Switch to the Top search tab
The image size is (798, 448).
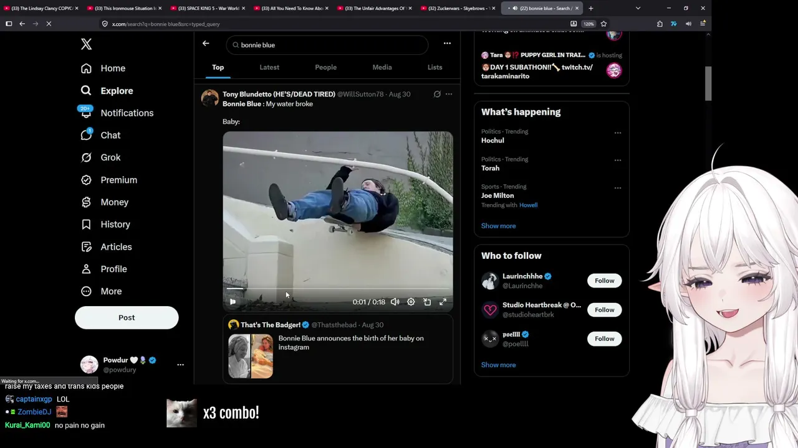(x=218, y=67)
